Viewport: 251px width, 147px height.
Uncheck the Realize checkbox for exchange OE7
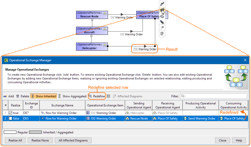pyautogui.click(x=11, y=113)
